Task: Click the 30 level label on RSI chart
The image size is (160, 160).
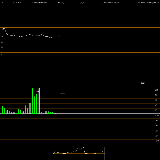Action: click(x=2, y=47)
